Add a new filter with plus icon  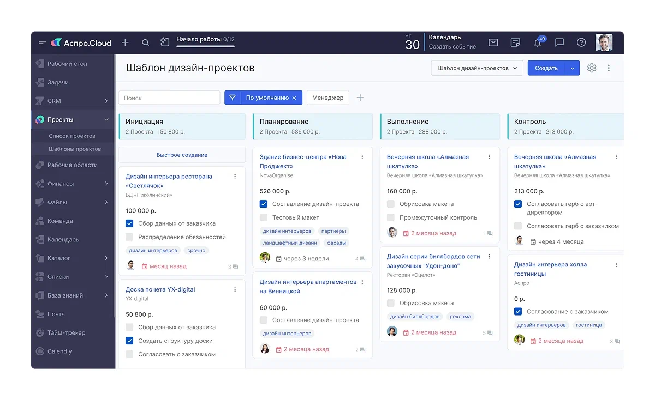360,98
